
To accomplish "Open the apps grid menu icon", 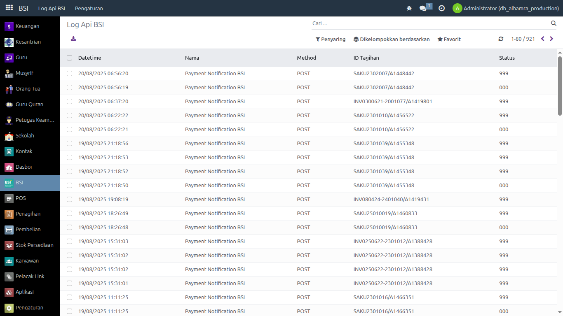I will pyautogui.click(x=9, y=8).
